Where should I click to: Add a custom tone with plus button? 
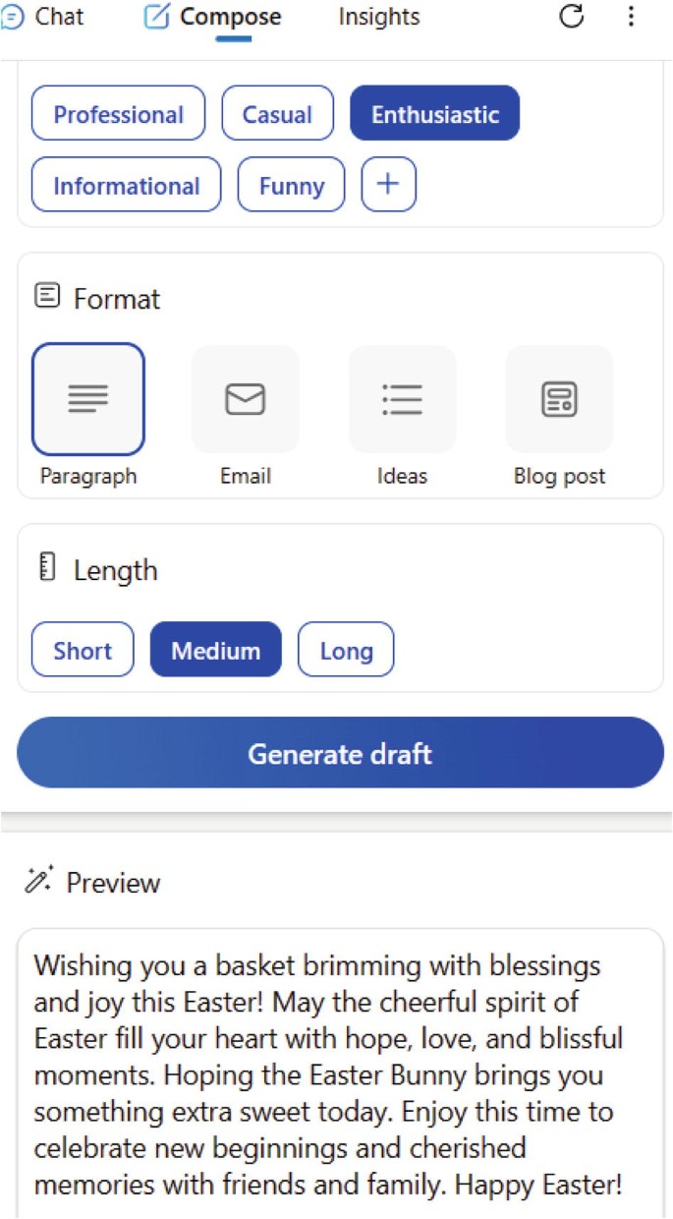point(388,185)
